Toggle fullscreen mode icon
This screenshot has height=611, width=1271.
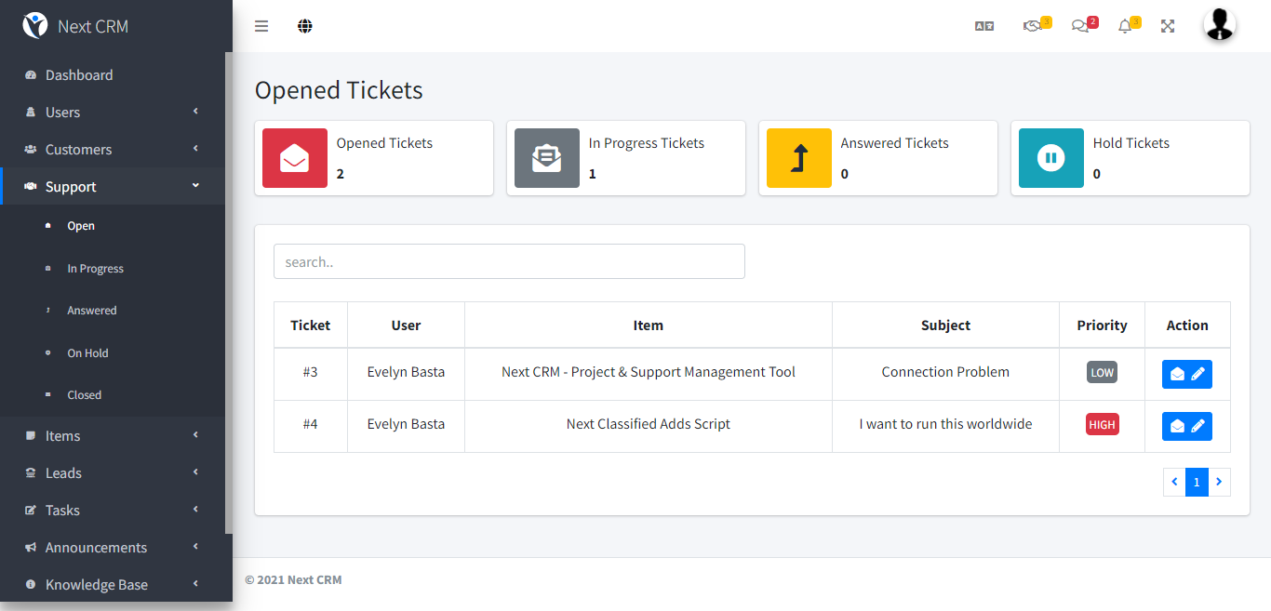(x=1168, y=26)
